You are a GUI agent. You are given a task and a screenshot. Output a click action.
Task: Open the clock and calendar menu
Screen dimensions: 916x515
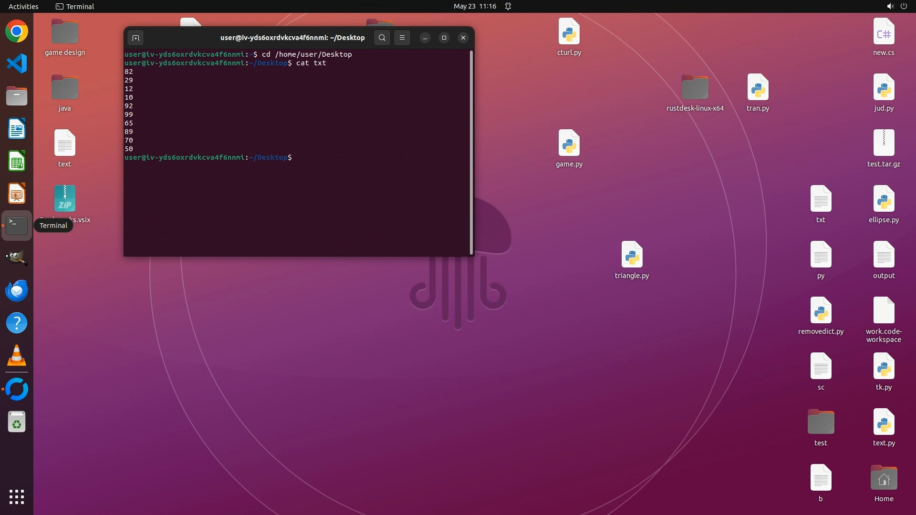[x=475, y=6]
